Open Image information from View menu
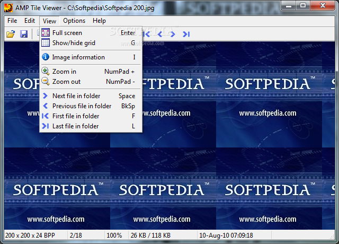Screen dimensions: 339x244 tap(91, 57)
